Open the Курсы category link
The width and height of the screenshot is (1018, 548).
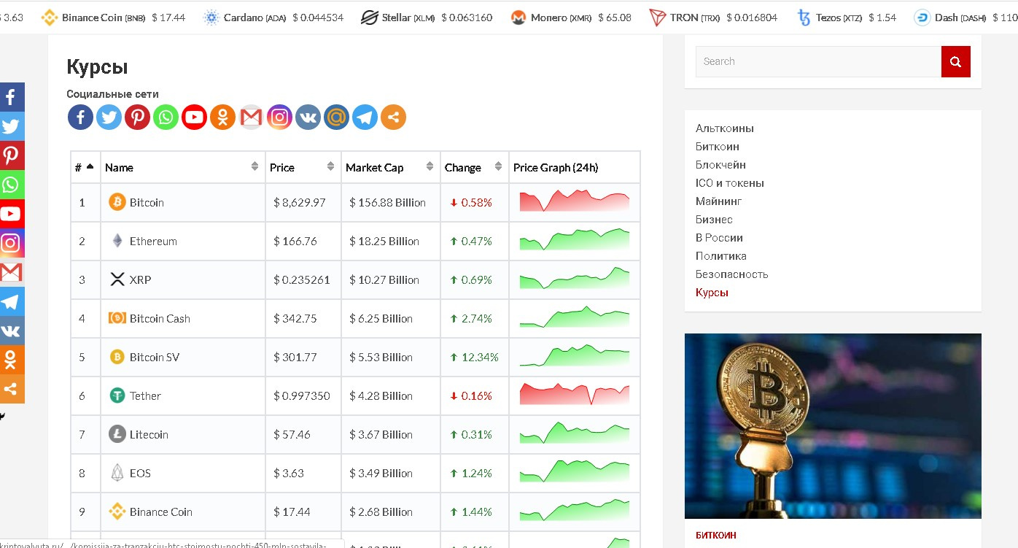click(712, 293)
